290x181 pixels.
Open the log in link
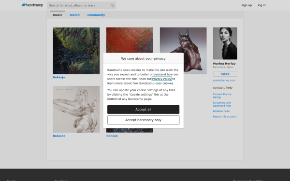[x=261, y=5]
